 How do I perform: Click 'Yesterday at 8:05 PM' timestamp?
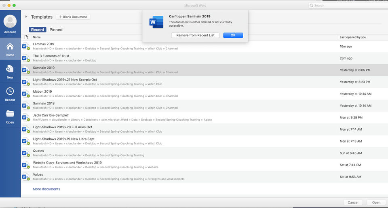click(x=355, y=70)
